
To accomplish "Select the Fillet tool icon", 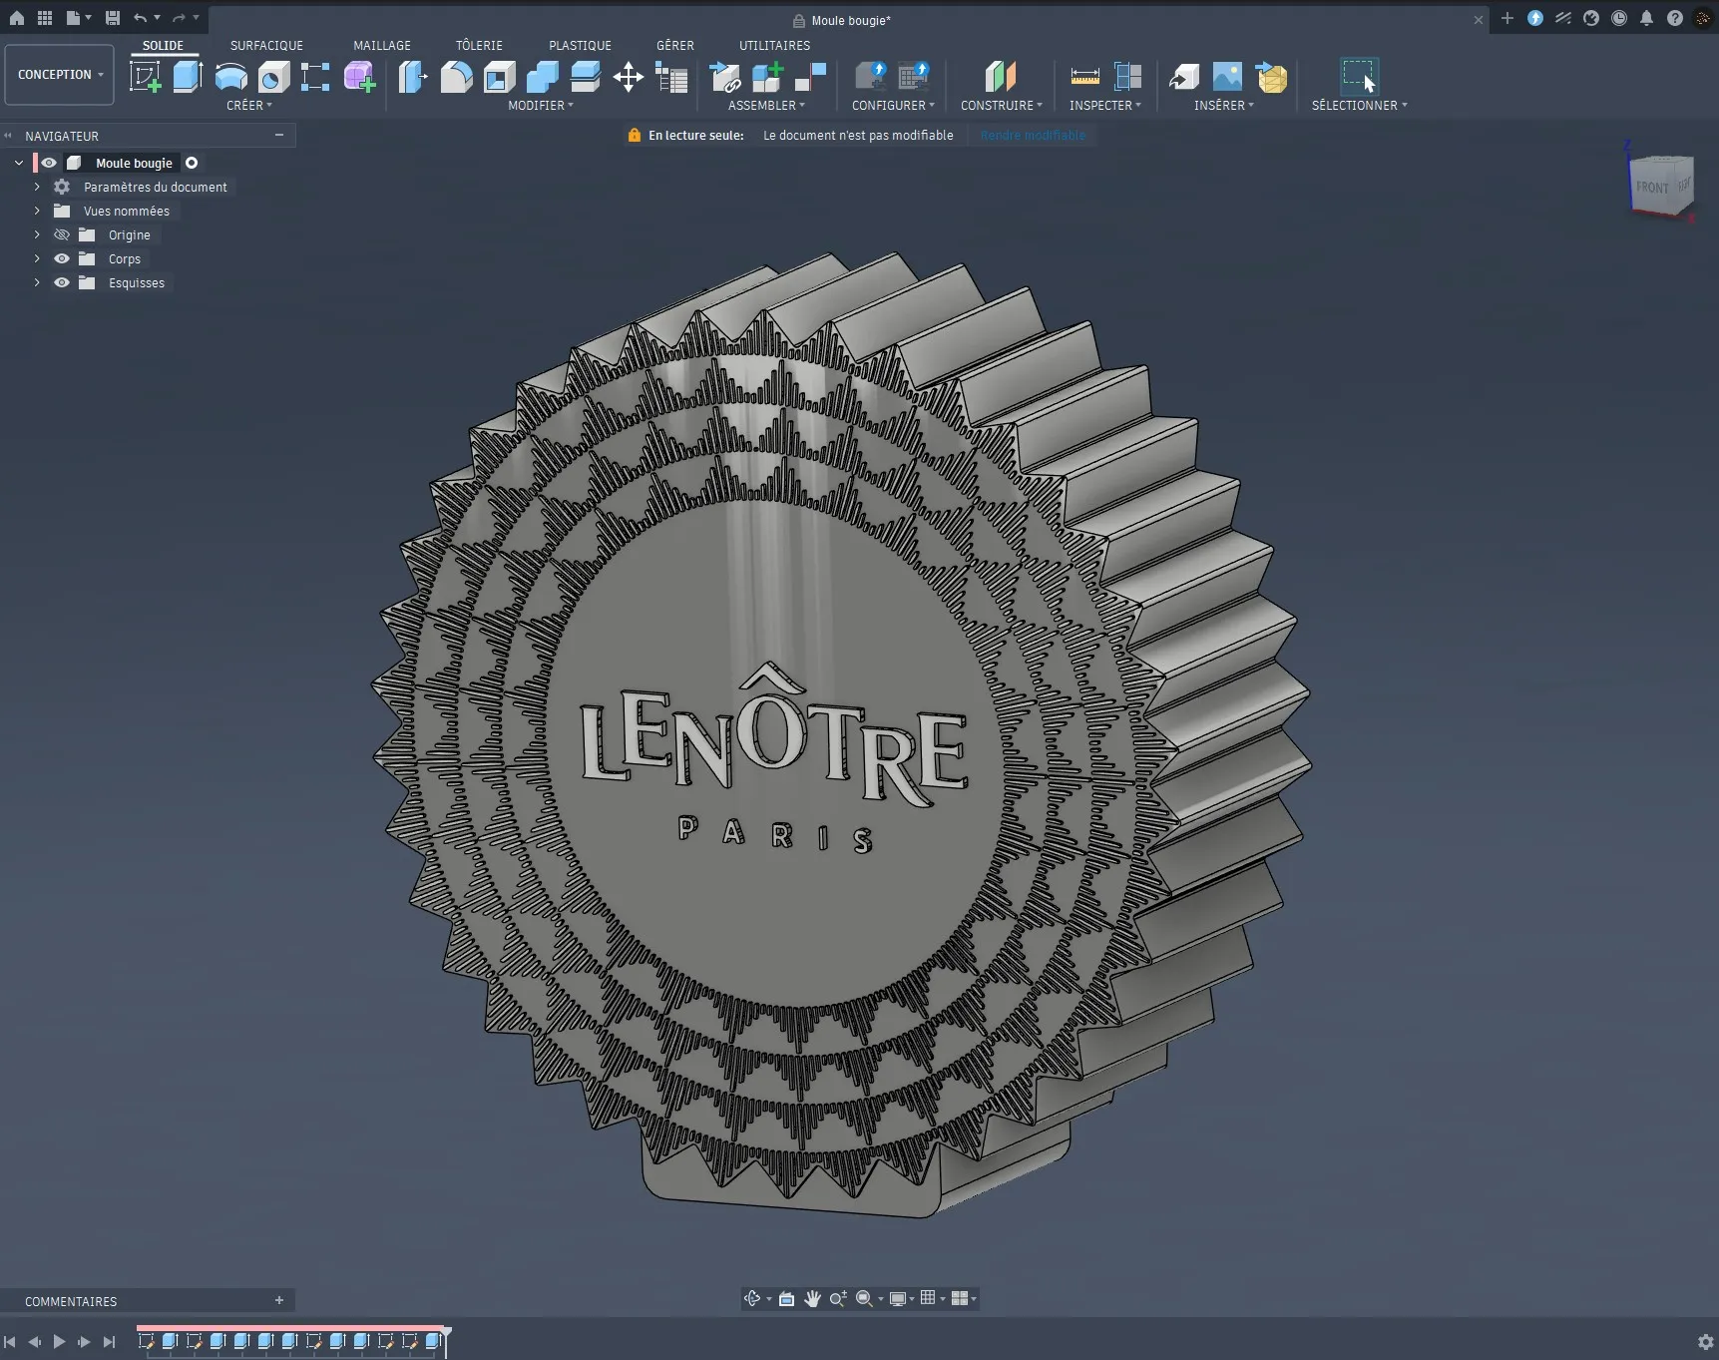I will pyautogui.click(x=457, y=77).
